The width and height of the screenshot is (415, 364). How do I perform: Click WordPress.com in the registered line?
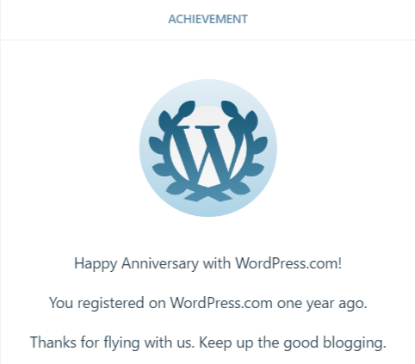click(221, 303)
